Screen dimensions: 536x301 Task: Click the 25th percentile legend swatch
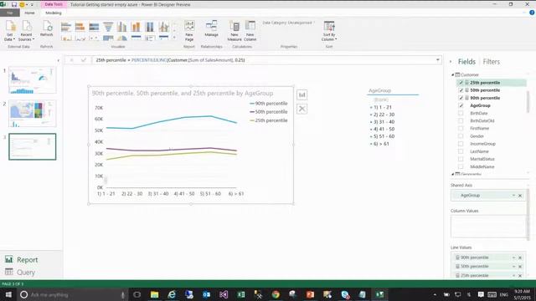click(x=252, y=120)
